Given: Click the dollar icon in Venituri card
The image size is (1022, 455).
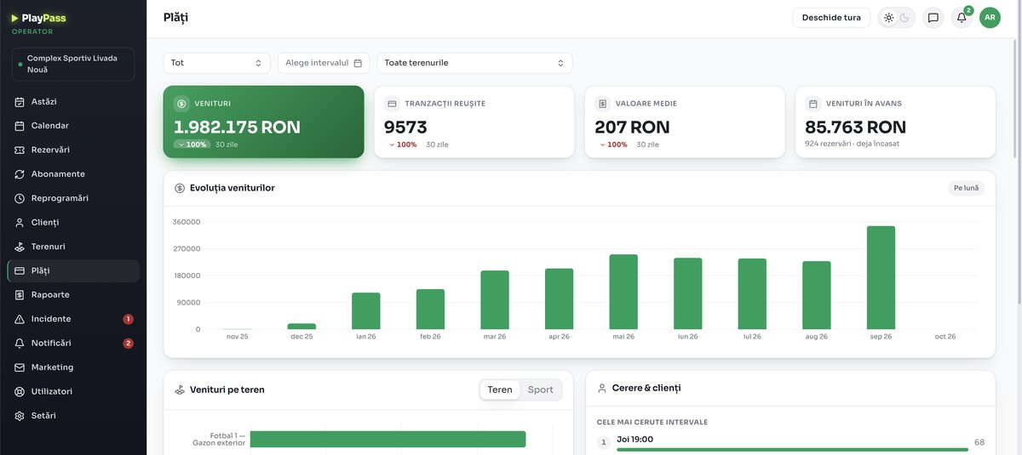Looking at the screenshot, I should pyautogui.click(x=181, y=104).
